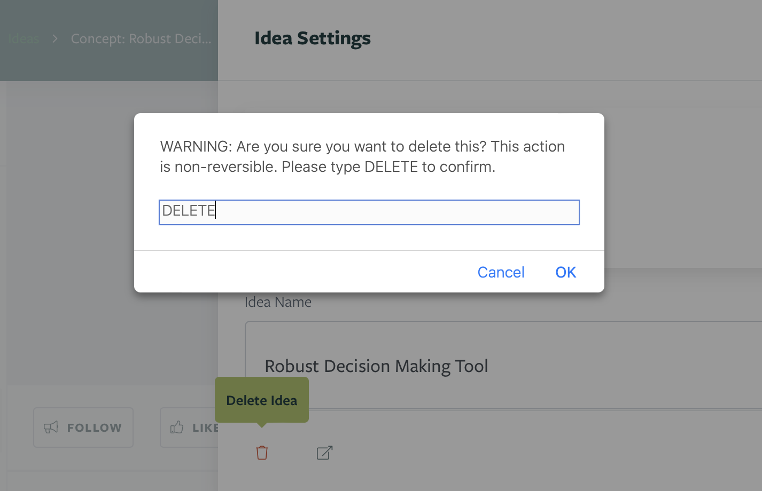Viewport: 762px width, 491px height.
Task: Click the Idea Name field with Robust Decision Making Tool
Action: coord(503,366)
